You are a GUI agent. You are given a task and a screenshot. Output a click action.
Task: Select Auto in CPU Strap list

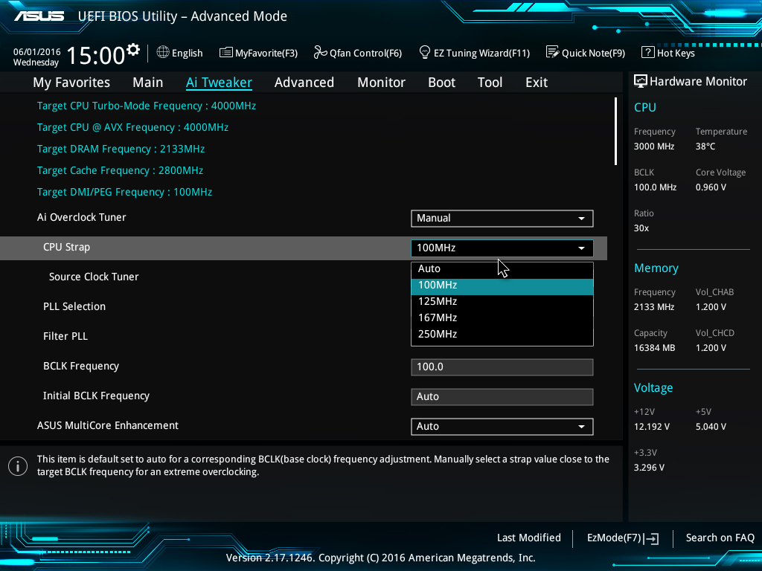click(x=502, y=269)
